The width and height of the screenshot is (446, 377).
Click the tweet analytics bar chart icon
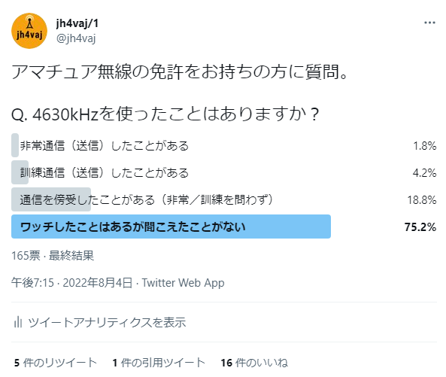17,322
